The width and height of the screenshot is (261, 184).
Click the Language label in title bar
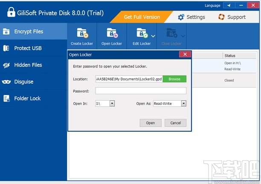(x=212, y=6)
